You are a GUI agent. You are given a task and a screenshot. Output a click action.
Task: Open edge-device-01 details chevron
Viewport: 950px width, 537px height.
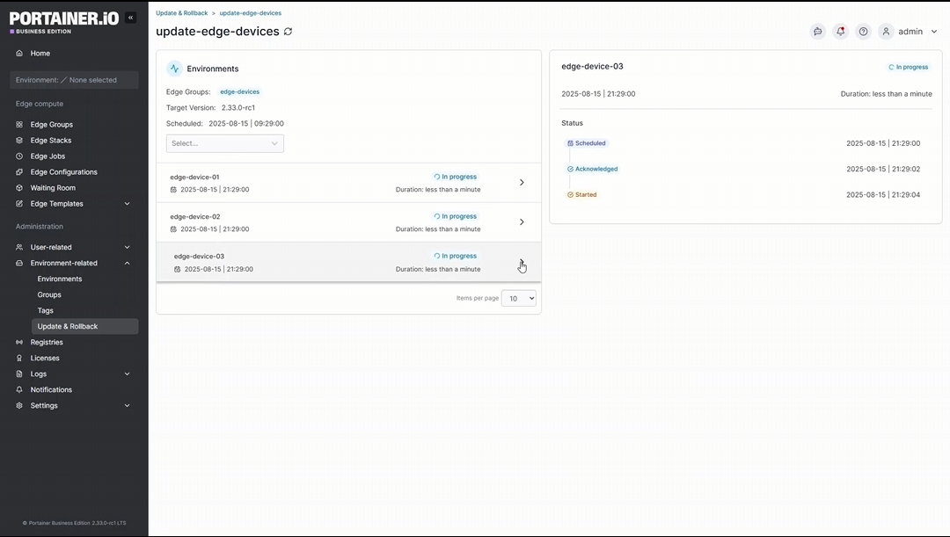522,182
